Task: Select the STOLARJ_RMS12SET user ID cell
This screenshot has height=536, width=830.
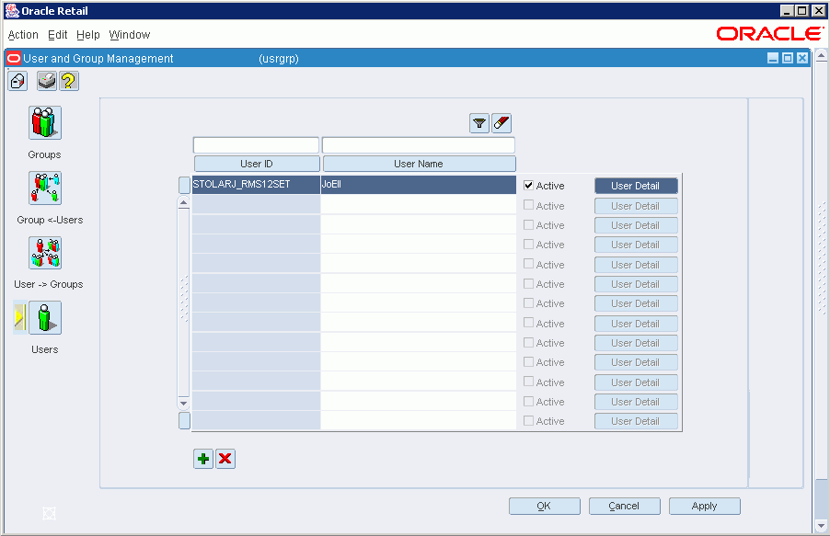Action: pos(256,184)
